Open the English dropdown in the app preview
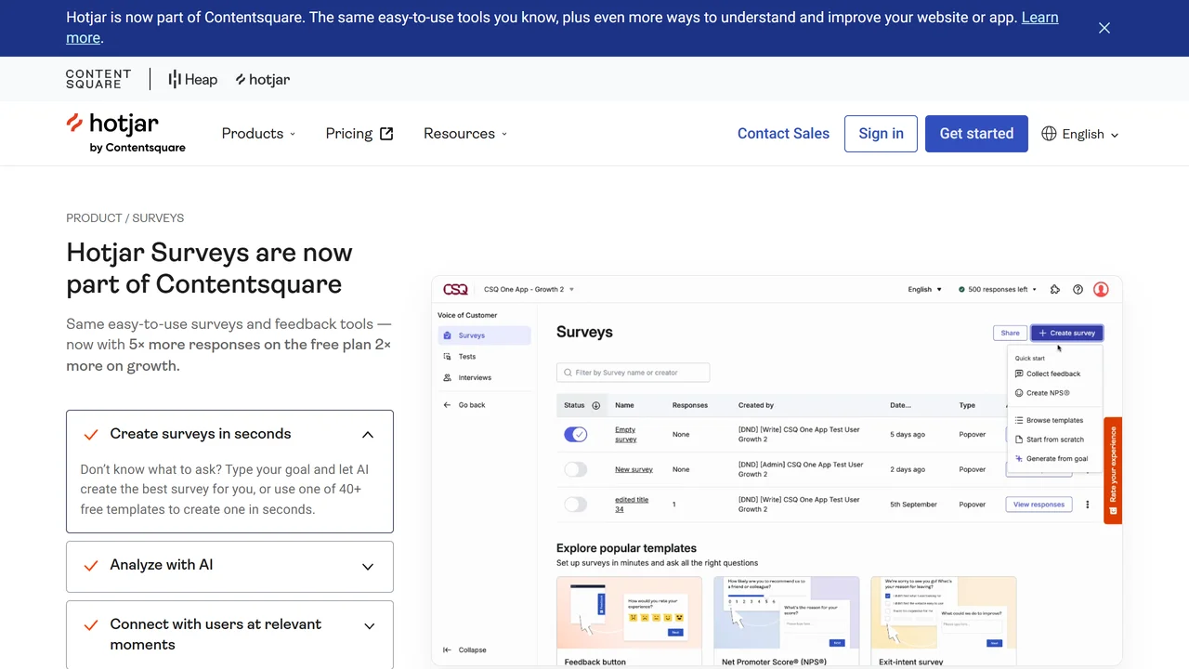Image resolution: width=1189 pixels, height=669 pixels. pos(924,289)
